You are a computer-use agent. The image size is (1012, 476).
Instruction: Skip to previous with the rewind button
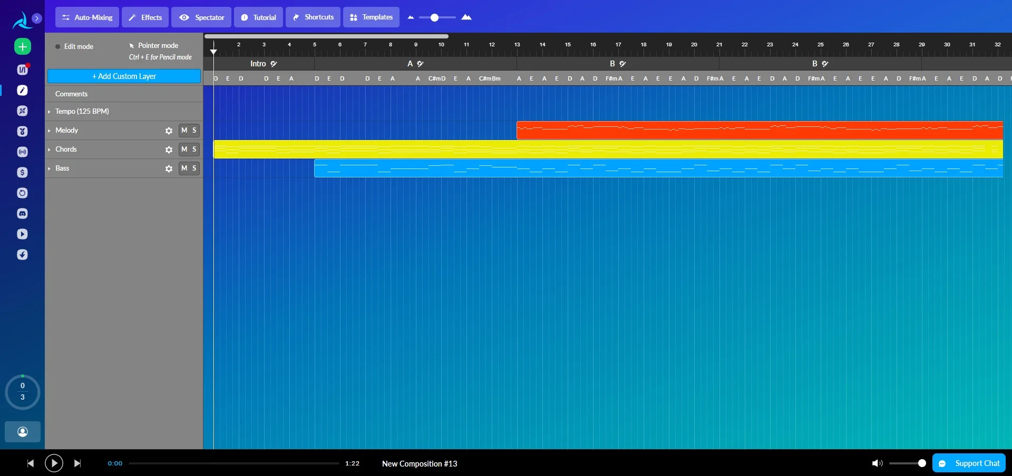pyautogui.click(x=31, y=463)
